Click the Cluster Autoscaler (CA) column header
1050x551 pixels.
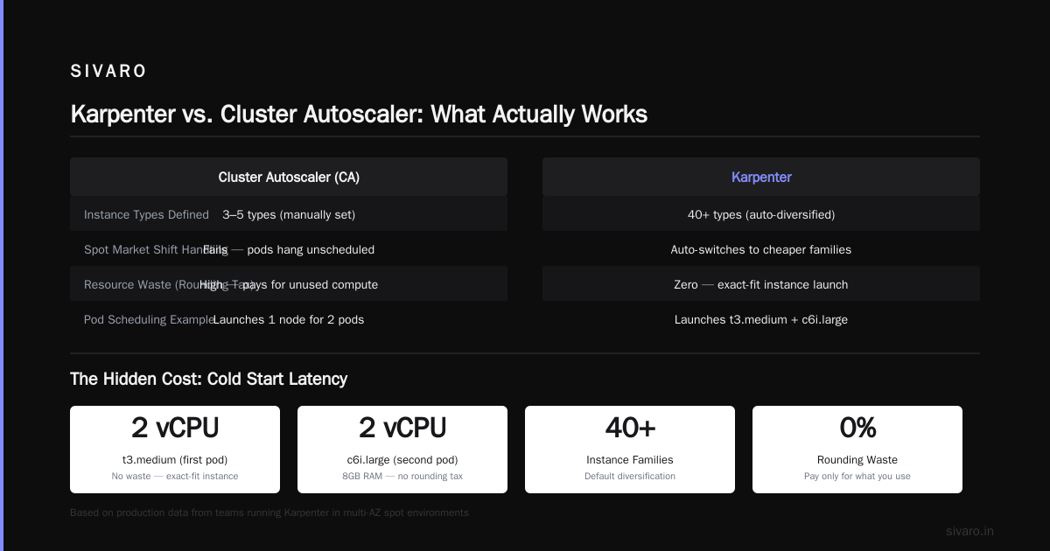point(289,177)
